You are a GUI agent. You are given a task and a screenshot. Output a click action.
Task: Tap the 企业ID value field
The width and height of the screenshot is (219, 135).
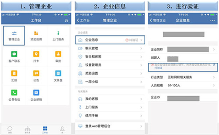click(183, 99)
